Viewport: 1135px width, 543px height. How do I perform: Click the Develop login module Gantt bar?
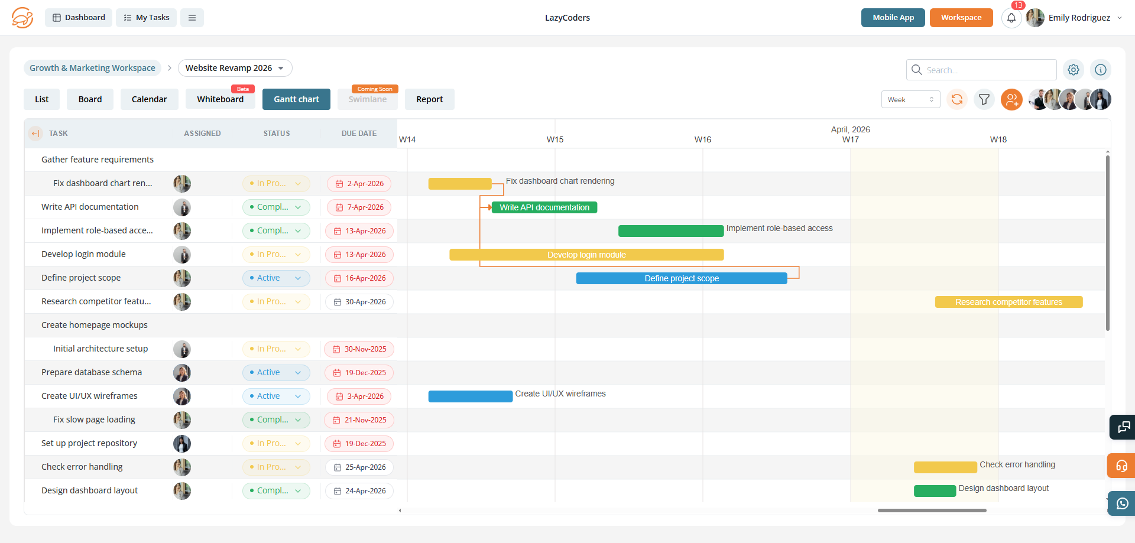point(586,255)
